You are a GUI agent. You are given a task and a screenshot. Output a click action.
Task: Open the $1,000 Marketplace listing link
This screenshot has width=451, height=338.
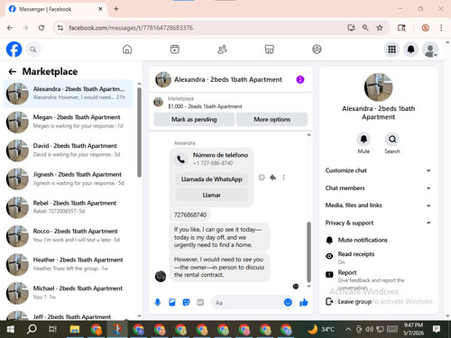(x=205, y=106)
